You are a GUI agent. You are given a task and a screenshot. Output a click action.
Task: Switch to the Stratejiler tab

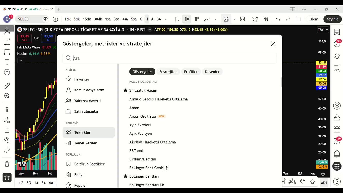click(168, 72)
